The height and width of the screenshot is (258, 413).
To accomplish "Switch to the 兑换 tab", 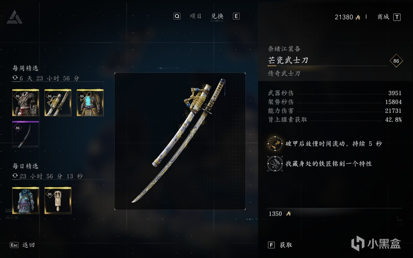I will point(217,16).
